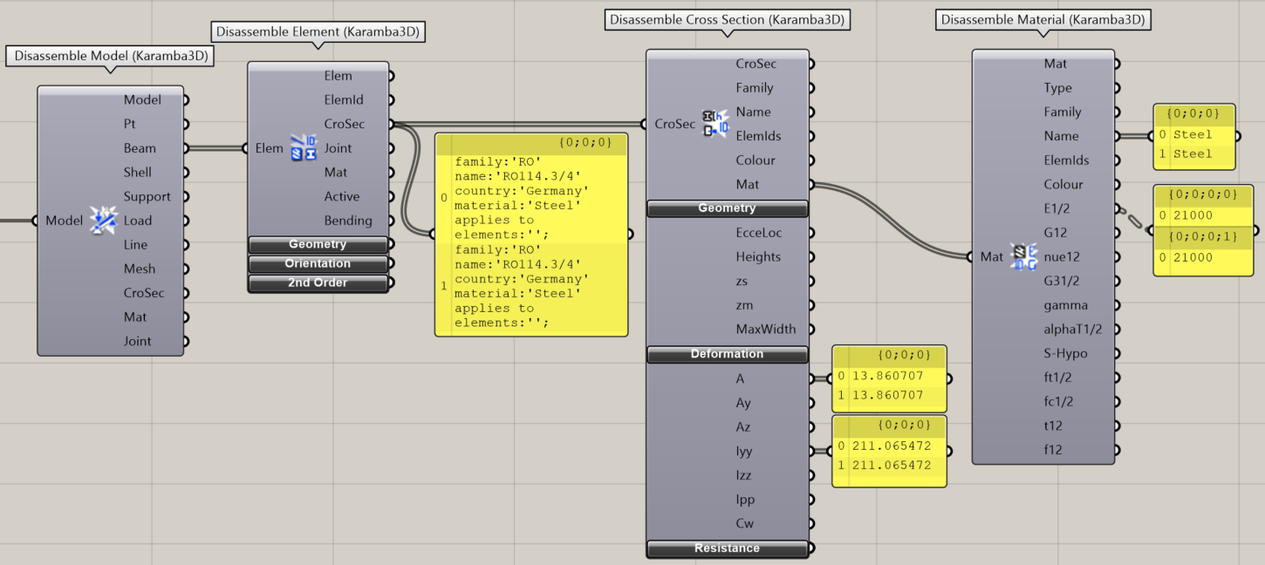Select the panel showing 13.860707 area values
Screen dimensions: 1265x565
coord(889,386)
